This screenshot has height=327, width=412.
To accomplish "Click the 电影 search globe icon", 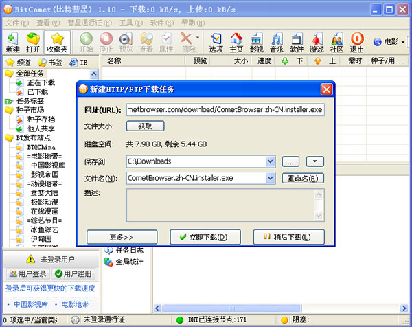I will click(x=377, y=42).
